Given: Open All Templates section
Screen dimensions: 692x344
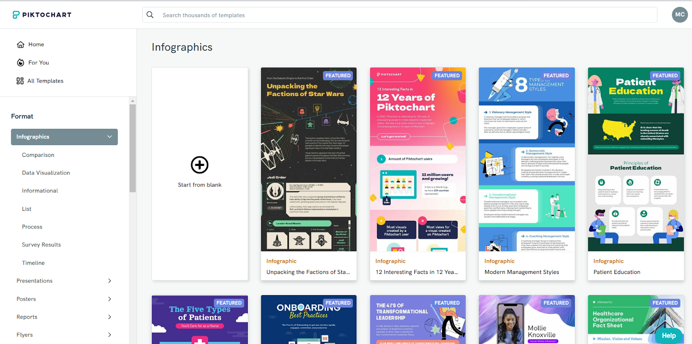Looking at the screenshot, I should (45, 81).
